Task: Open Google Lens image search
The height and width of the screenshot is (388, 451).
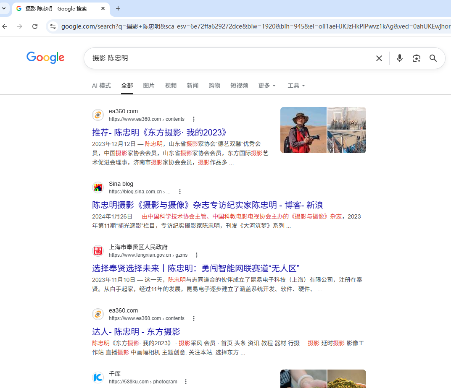Action: click(x=416, y=58)
